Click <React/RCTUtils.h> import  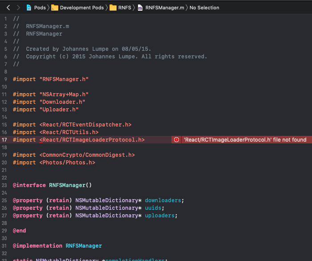[x=69, y=132]
